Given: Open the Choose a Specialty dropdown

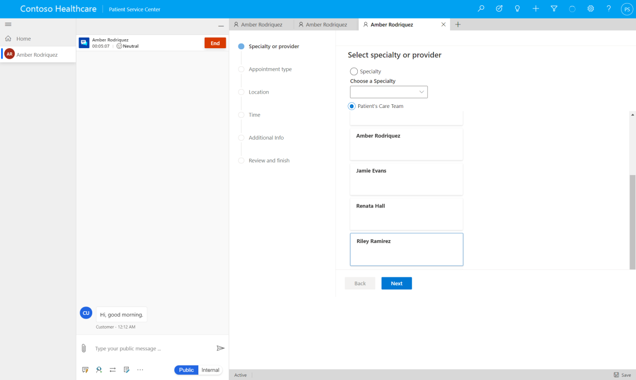Looking at the screenshot, I should [x=389, y=92].
